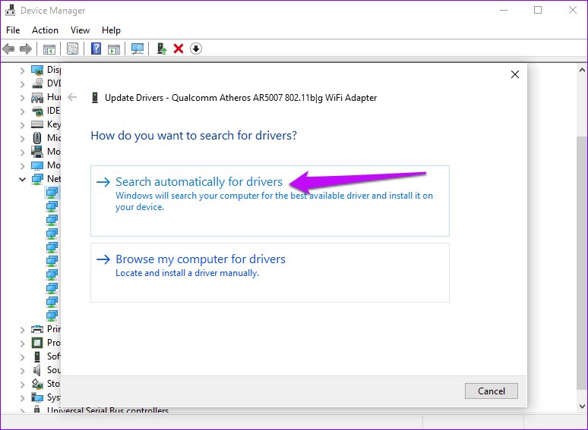
Task: Click the red X Uninstall device icon
Action: coord(179,49)
